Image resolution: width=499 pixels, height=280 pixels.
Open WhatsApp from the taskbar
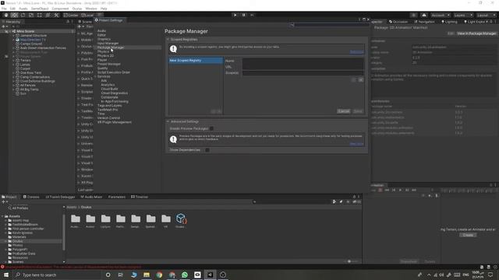click(185, 275)
